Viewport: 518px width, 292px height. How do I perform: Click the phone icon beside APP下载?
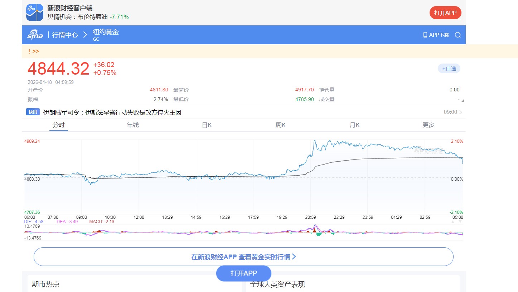click(425, 35)
